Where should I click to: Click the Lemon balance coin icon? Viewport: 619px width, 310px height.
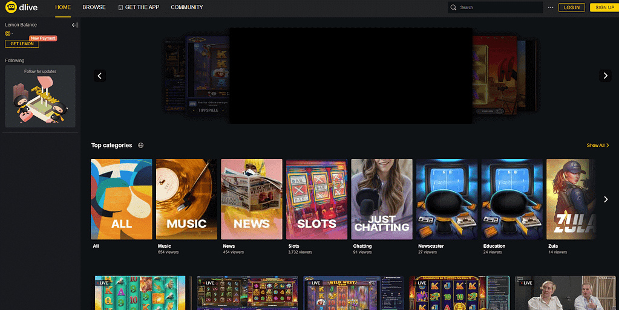(x=7, y=33)
